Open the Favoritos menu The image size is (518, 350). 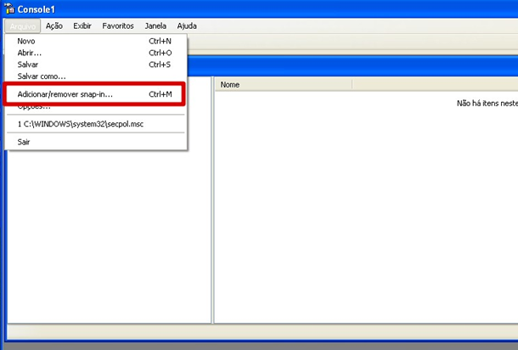click(x=118, y=25)
